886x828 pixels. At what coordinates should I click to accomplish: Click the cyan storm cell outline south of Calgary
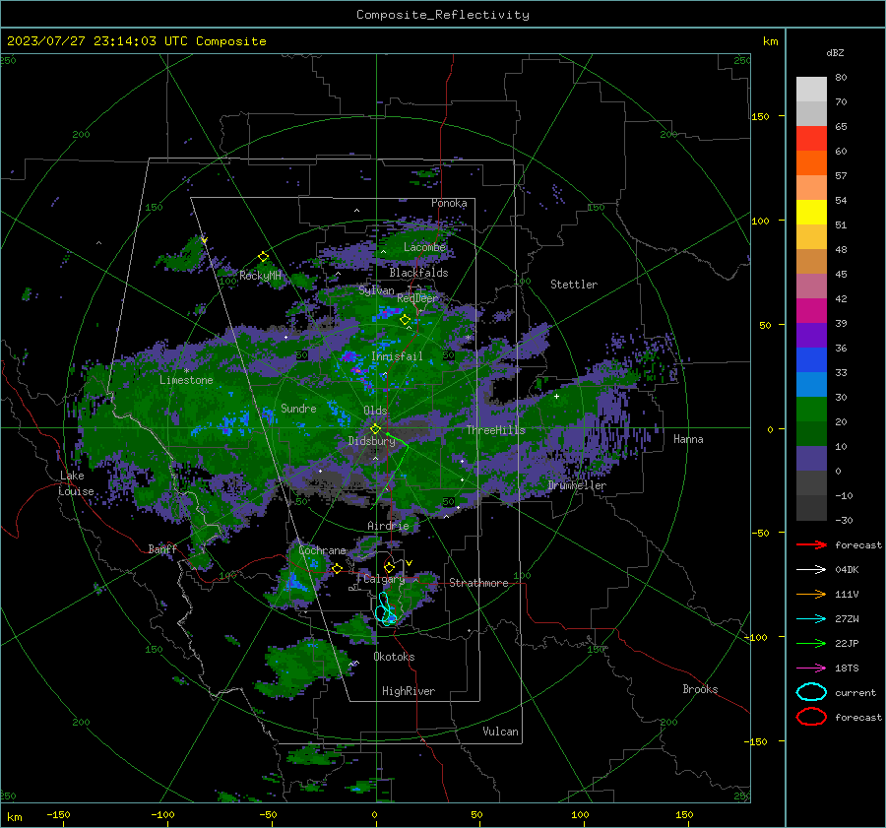pos(385,609)
